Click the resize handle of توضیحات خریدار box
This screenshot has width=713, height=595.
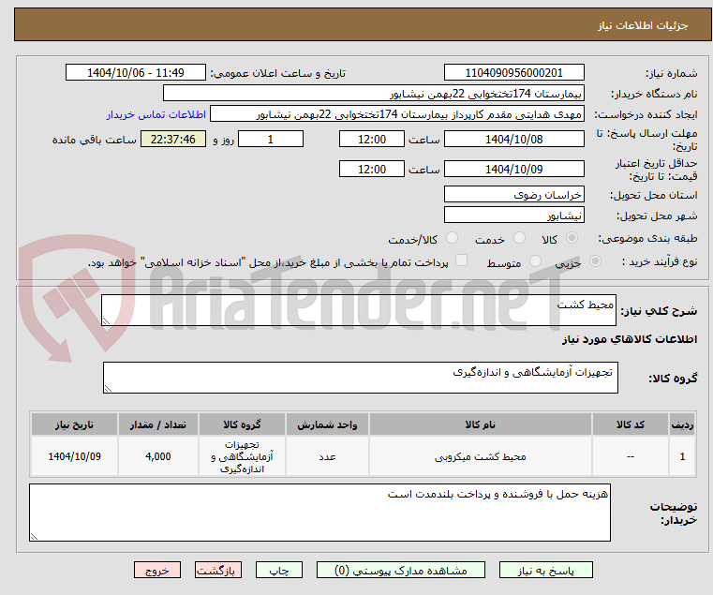(34, 537)
